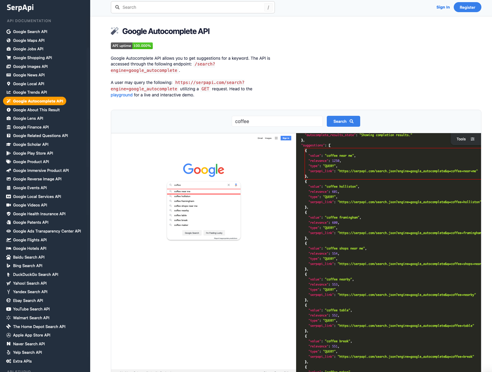Open Naver Search API docs
The width and height of the screenshot is (492, 372).
click(29, 344)
